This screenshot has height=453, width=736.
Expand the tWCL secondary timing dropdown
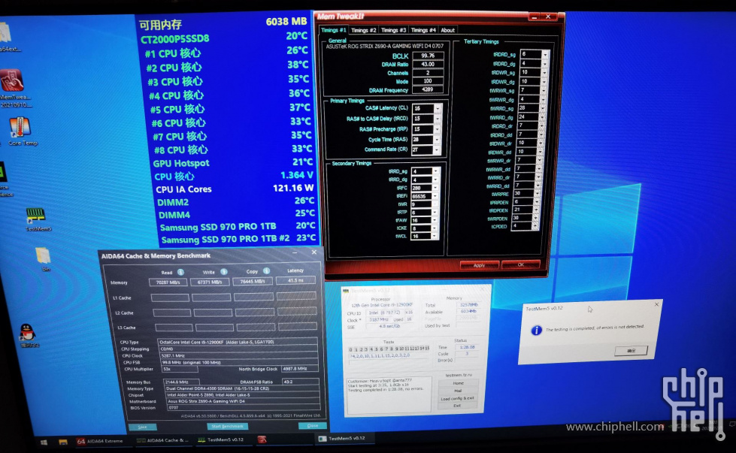[434, 236]
